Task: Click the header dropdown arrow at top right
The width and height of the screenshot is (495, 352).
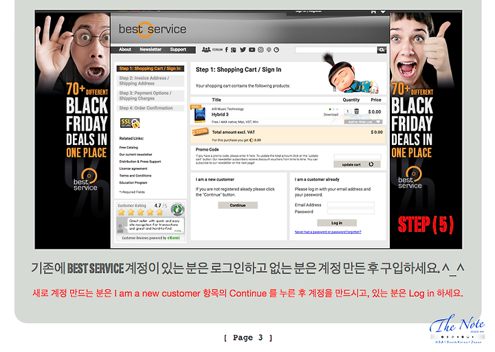Action: click(x=383, y=12)
